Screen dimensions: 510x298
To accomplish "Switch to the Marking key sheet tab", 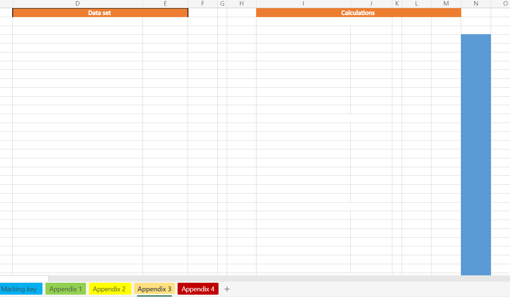I will pyautogui.click(x=21, y=289).
